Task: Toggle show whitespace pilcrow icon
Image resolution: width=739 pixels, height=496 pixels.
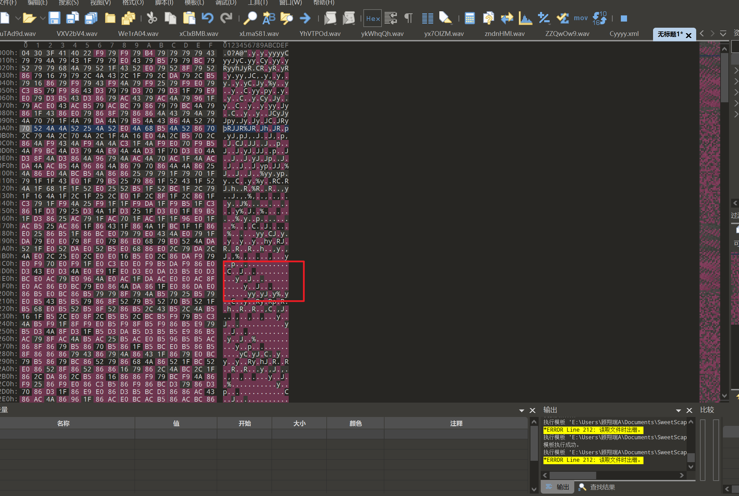Action: [409, 18]
